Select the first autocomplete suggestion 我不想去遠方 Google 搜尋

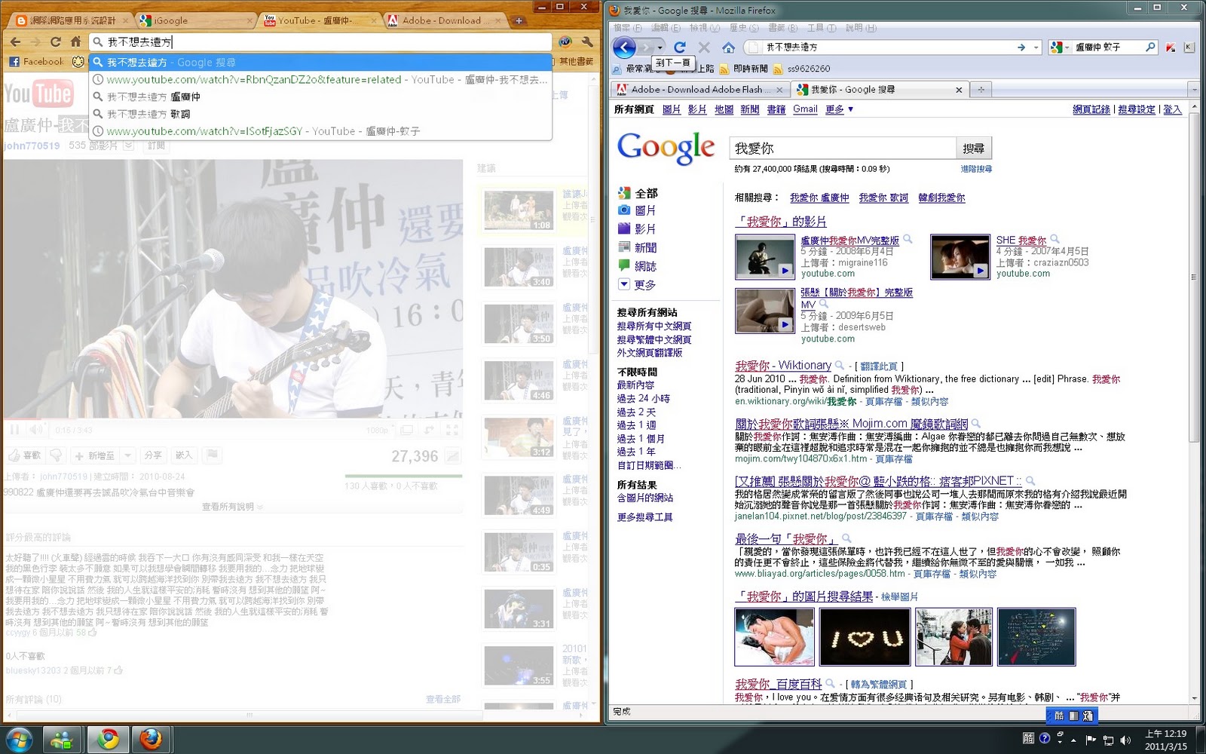[321, 63]
